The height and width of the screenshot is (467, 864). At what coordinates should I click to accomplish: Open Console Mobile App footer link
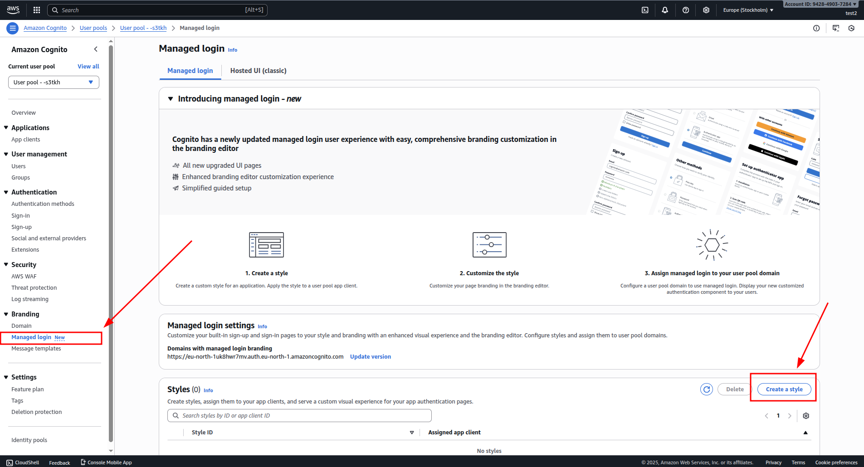point(106,462)
